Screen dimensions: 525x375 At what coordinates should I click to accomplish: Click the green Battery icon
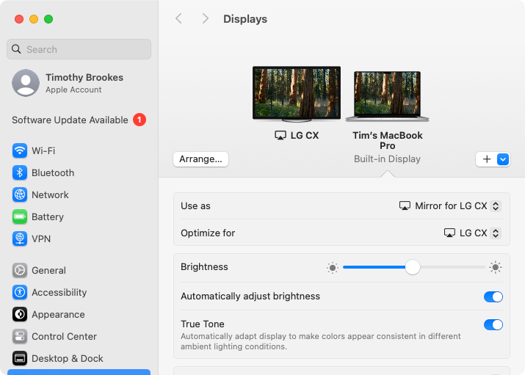[20, 216]
